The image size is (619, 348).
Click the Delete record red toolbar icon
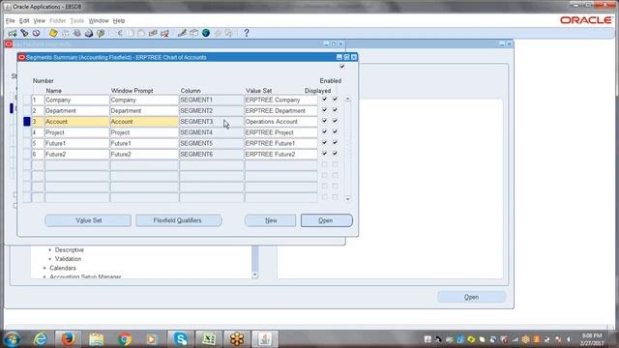pyautogui.click(x=164, y=33)
